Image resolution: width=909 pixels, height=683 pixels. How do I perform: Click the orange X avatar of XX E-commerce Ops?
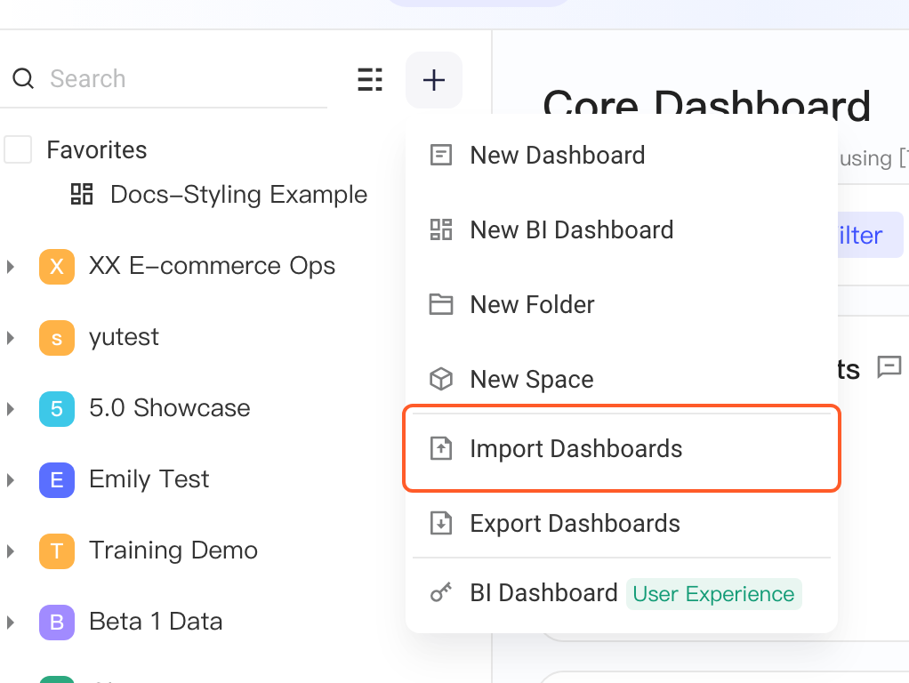tap(57, 267)
